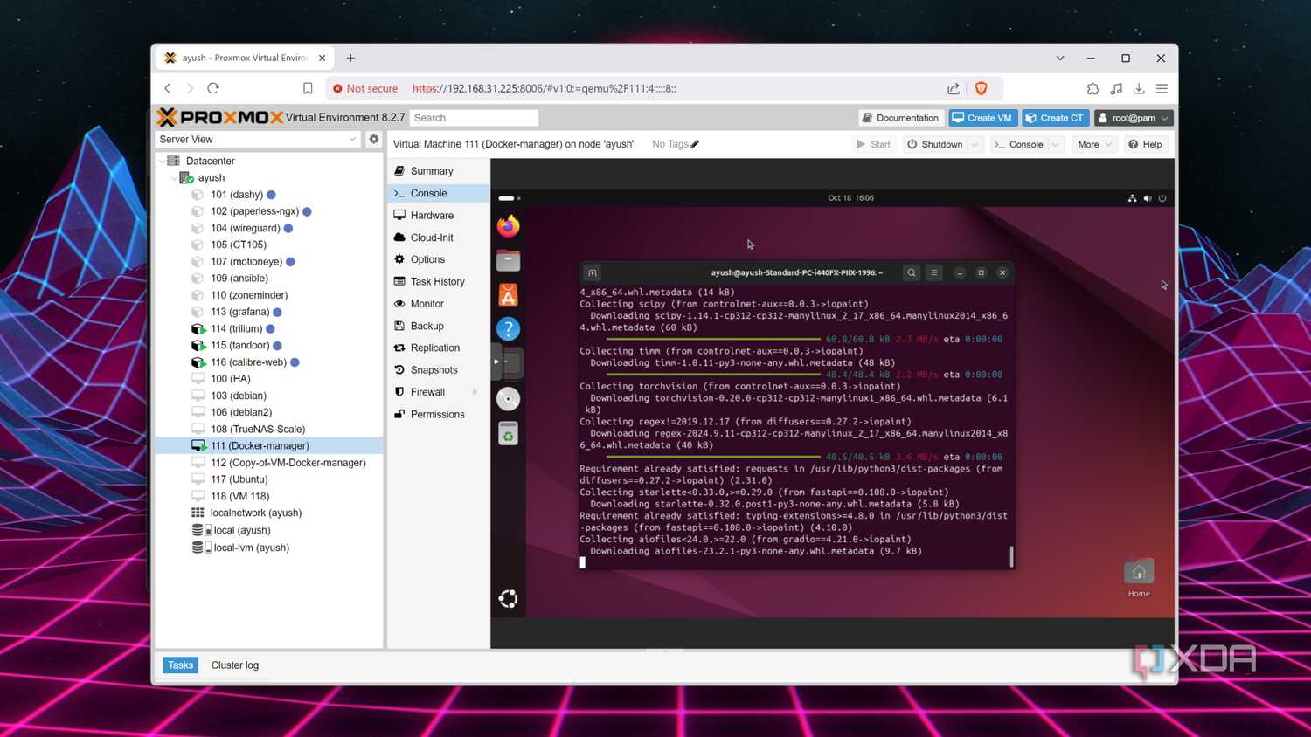Show applications via the Ubuntu logo
The image size is (1311, 737).
[x=508, y=598]
